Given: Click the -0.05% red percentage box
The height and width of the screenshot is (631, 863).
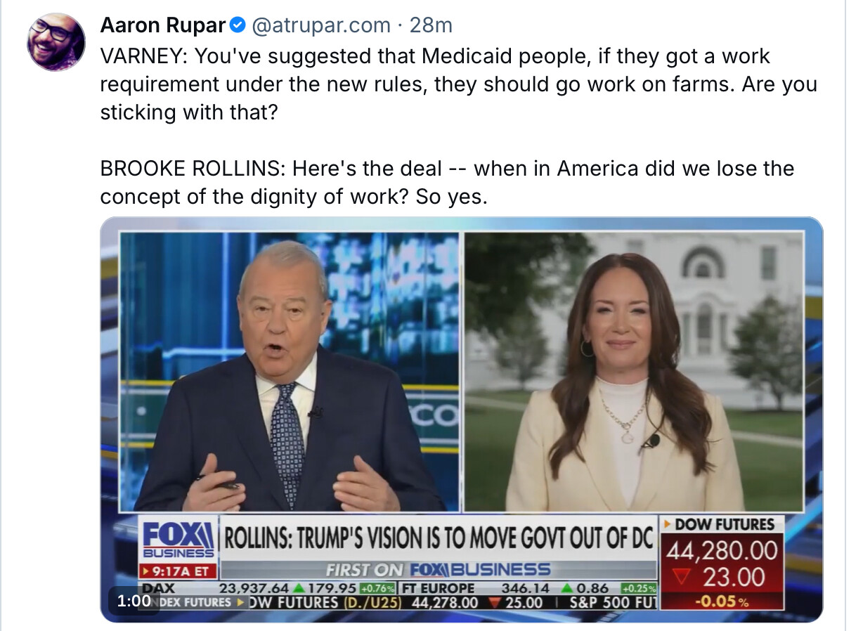Looking at the screenshot, I should coord(722,601).
